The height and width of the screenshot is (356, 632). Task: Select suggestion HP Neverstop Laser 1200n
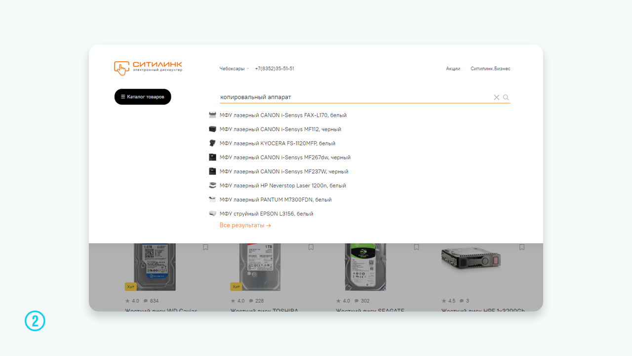click(x=283, y=185)
